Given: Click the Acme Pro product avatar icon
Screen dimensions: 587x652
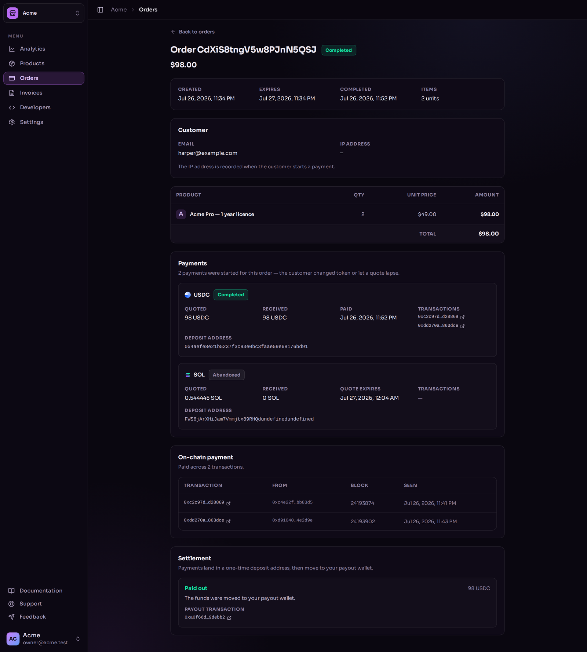Looking at the screenshot, I should (181, 214).
